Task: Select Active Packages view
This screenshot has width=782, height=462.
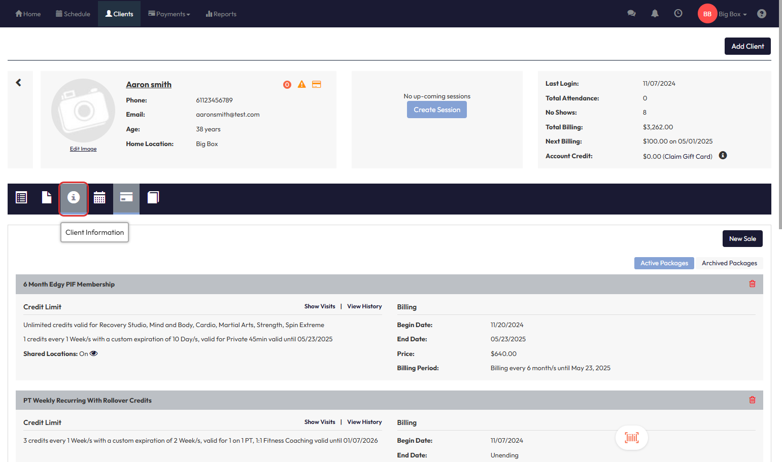Action: [x=664, y=263]
